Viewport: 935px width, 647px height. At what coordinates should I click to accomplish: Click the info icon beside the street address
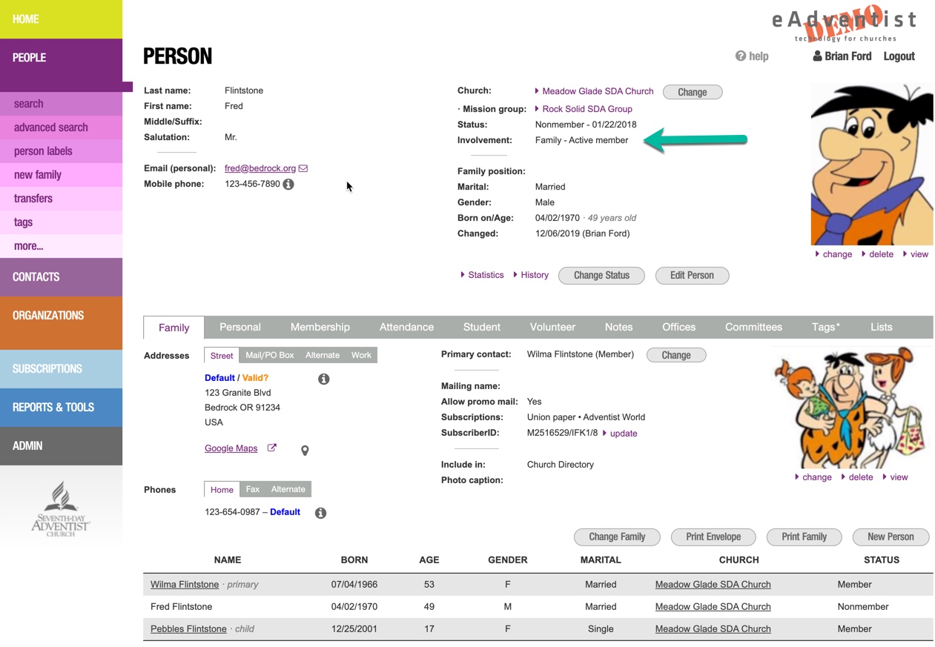click(324, 379)
